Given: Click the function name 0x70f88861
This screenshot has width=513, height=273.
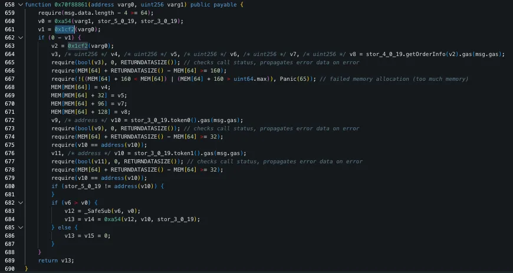Looking at the screenshot, I should 70,5.
